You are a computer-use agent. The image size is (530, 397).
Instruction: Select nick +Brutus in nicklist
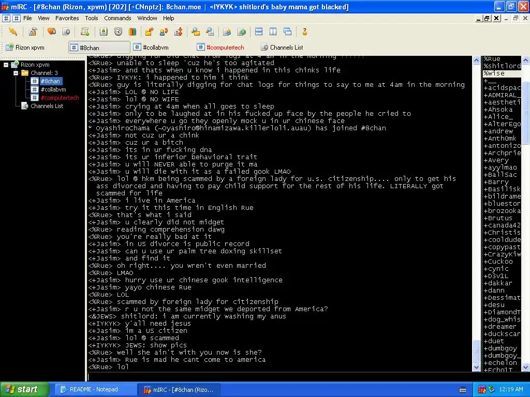point(498,218)
